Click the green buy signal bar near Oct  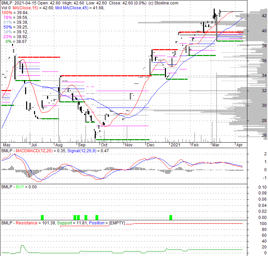pos(97,218)
